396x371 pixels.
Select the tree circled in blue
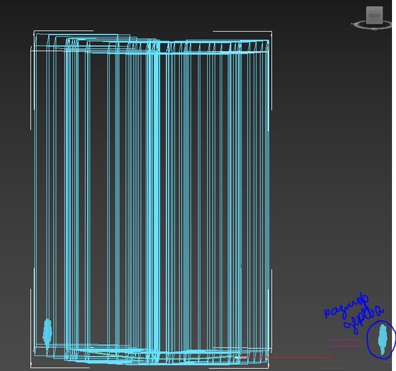pos(383,339)
